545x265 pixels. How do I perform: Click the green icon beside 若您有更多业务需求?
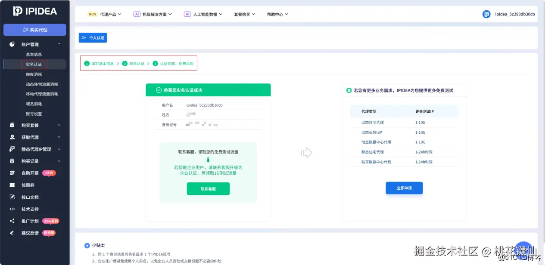tap(349, 90)
